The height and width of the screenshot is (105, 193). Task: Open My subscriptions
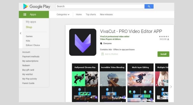[30, 61]
